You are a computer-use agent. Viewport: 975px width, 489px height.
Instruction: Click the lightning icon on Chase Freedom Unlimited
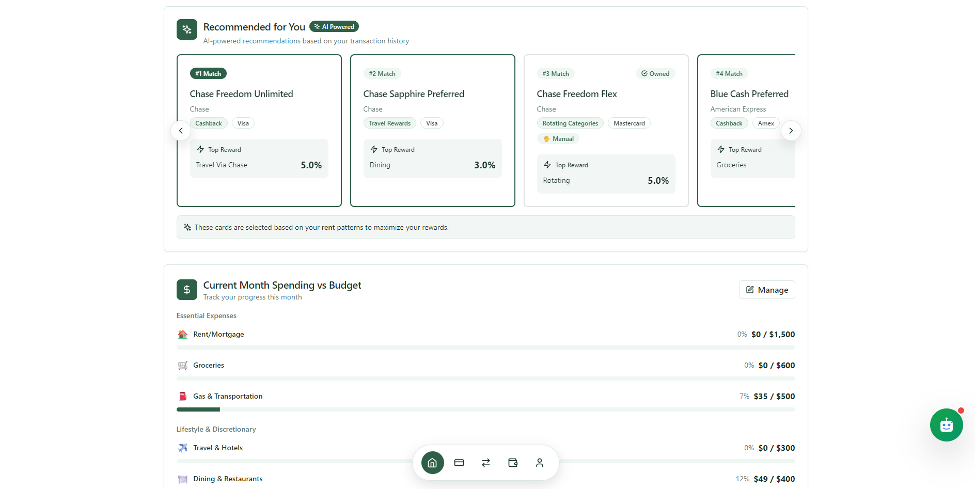click(x=200, y=149)
